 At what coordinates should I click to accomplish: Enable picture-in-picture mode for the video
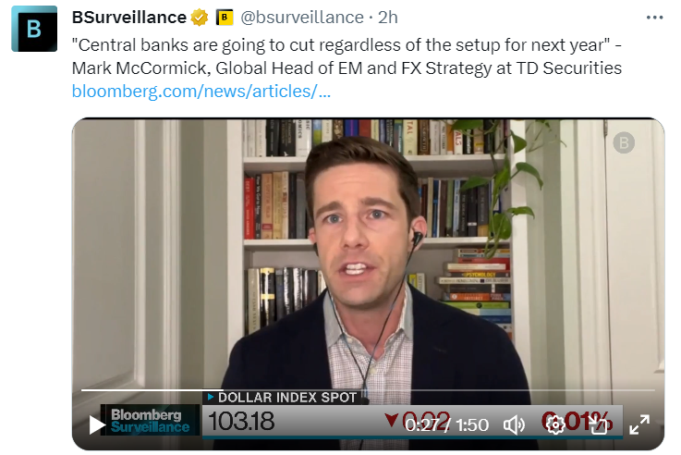point(598,424)
